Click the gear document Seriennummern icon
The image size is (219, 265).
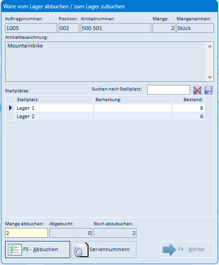(81, 250)
